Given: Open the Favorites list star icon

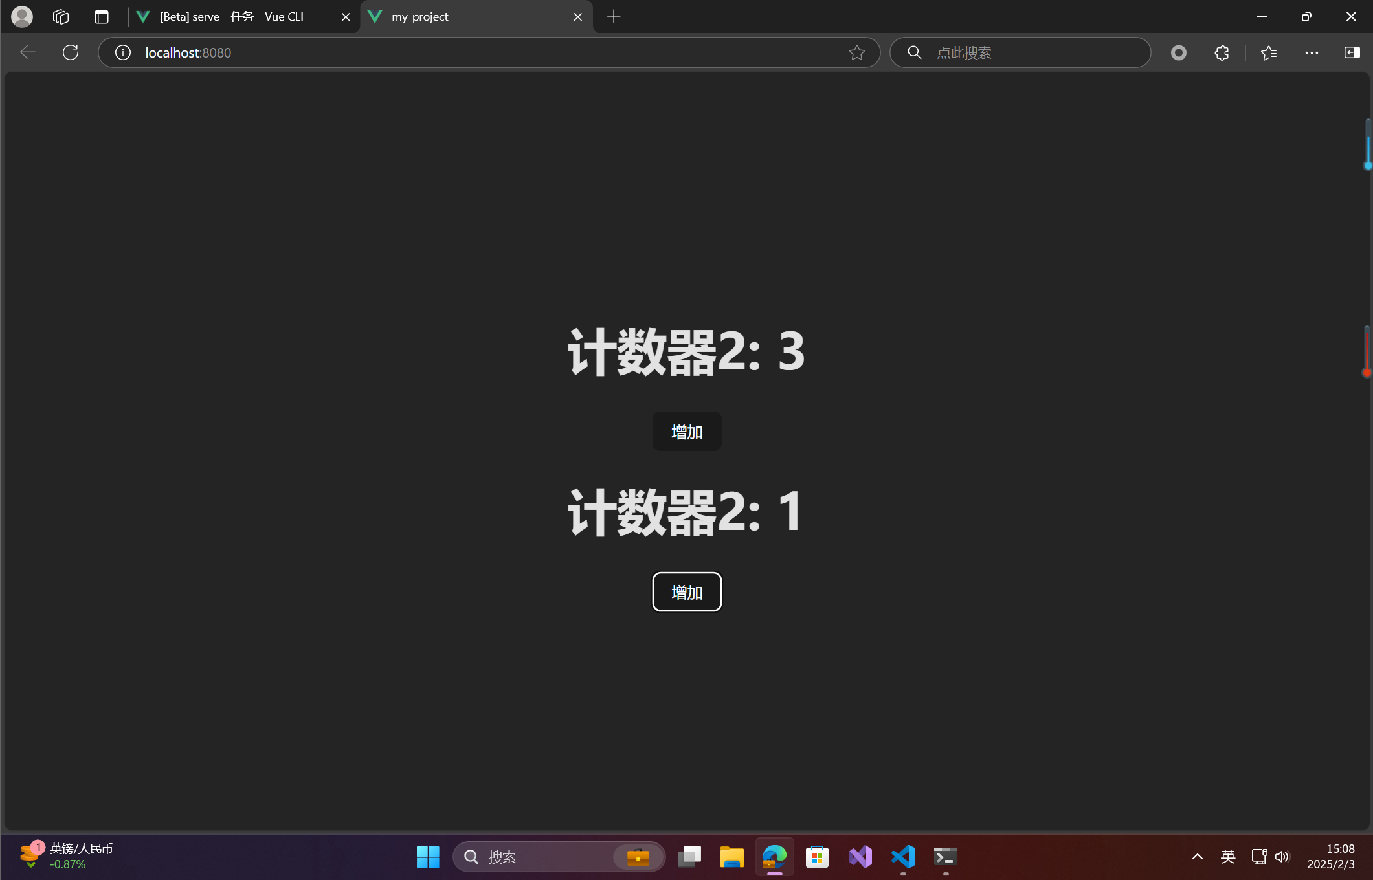Looking at the screenshot, I should point(1268,52).
